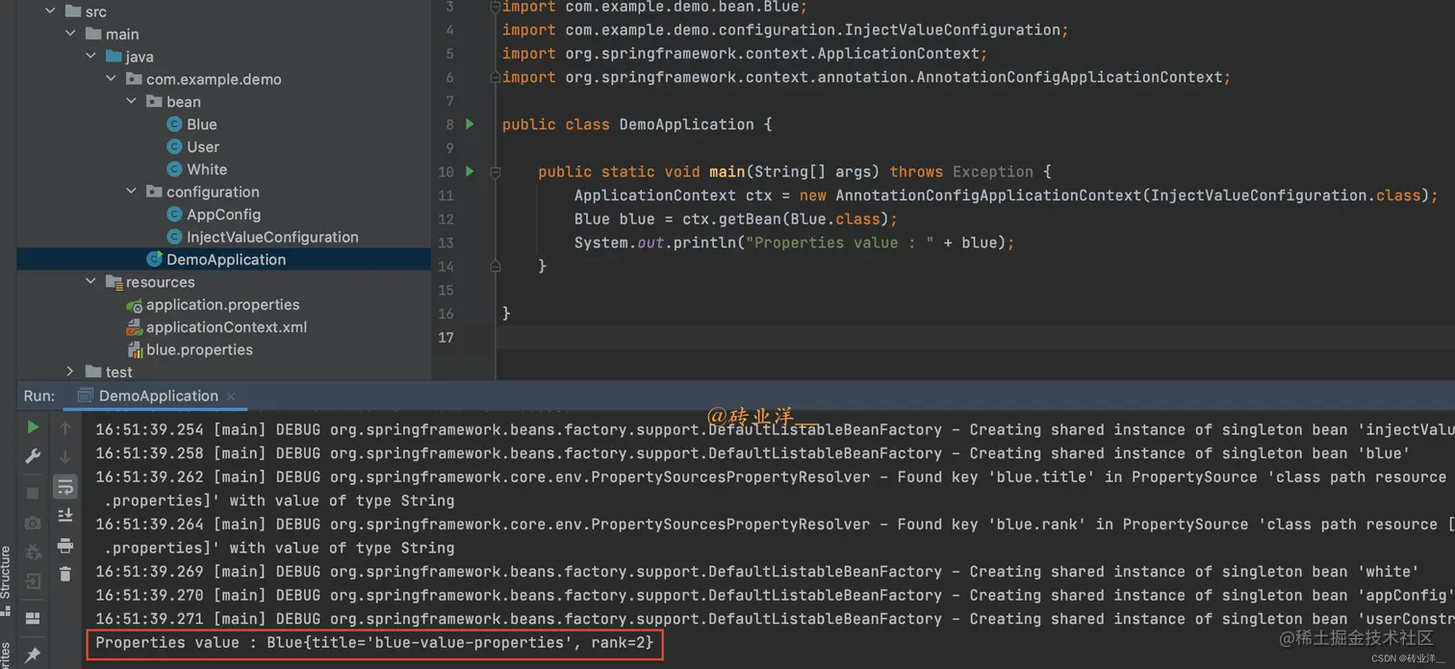Image resolution: width=1455 pixels, height=669 pixels.
Task: Click the configuration package folder icon
Action: click(154, 192)
